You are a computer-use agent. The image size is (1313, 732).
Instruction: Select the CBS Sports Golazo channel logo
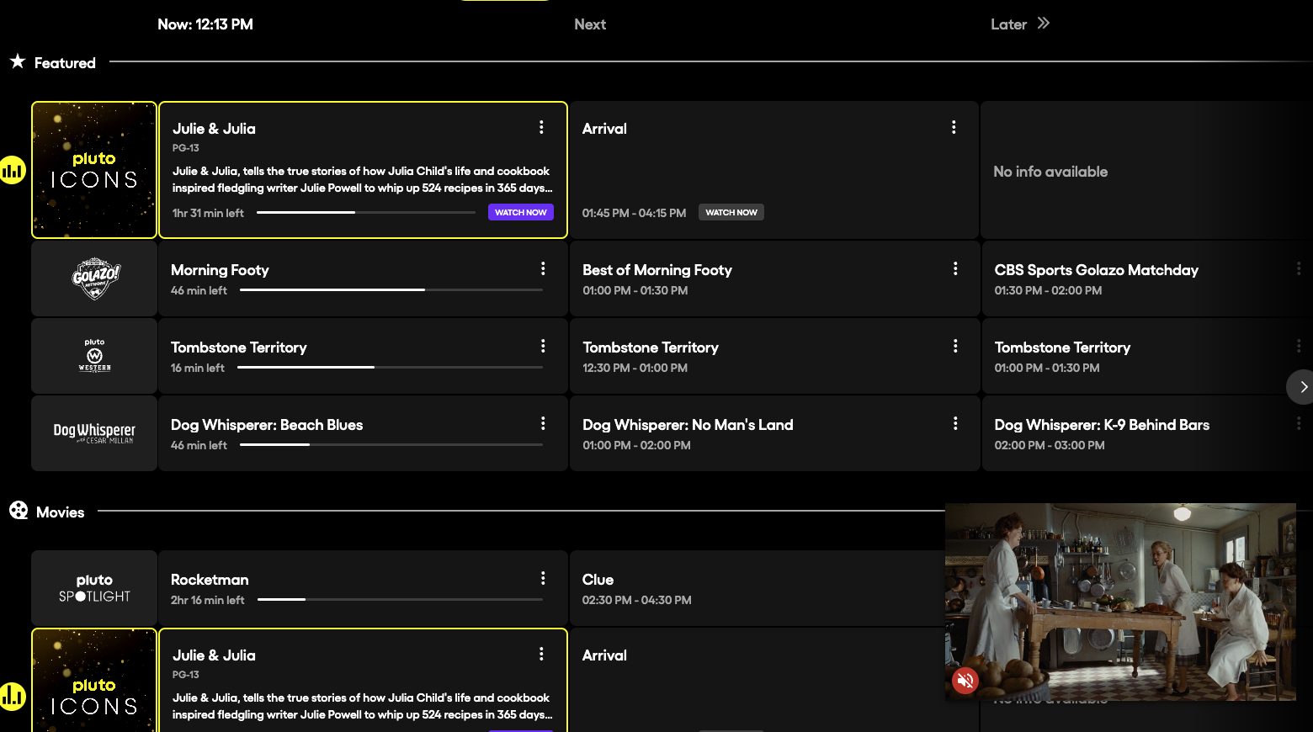(94, 278)
